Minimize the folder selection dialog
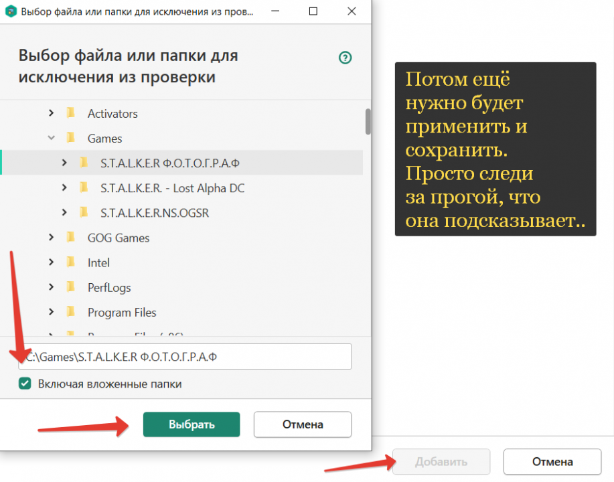Viewport: 614px width, 482px height. coord(275,11)
